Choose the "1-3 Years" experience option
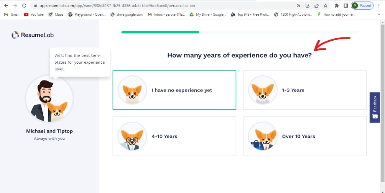Image resolution: width=385 pixels, height=193 pixels. (305, 90)
